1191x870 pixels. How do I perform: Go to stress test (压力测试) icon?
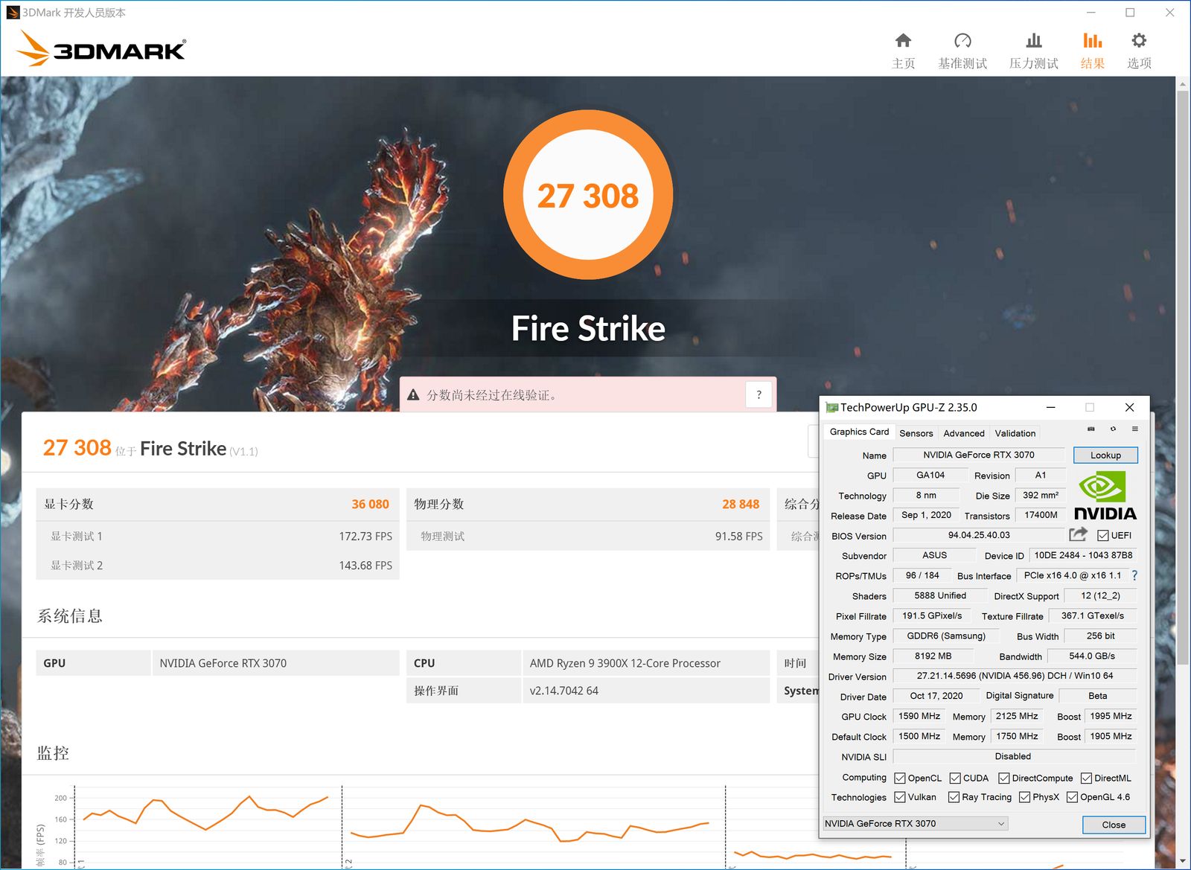coord(1033,41)
